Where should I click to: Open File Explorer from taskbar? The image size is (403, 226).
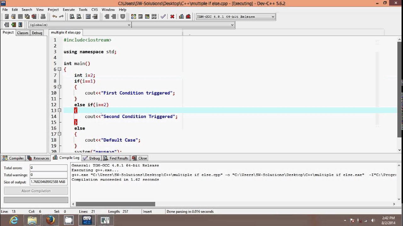pyautogui.click(x=32, y=220)
